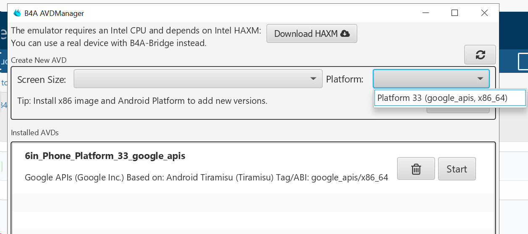Viewport: 528px width, 234px height.
Task: Select the 6in_Phone_Platform_33_google_apis AVD name
Action: [x=105, y=156]
